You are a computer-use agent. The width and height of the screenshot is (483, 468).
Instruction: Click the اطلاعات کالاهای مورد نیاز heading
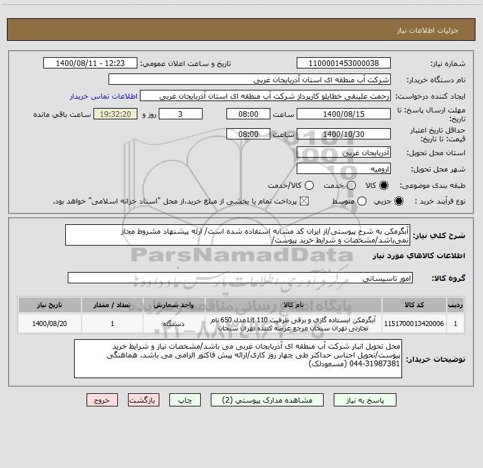[418, 256]
